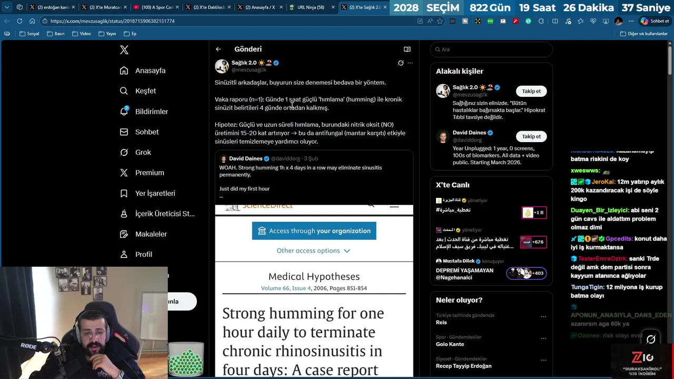The width and height of the screenshot is (674, 379).
Task: Open @mevzusaglik handle on the post
Action: click(249, 70)
